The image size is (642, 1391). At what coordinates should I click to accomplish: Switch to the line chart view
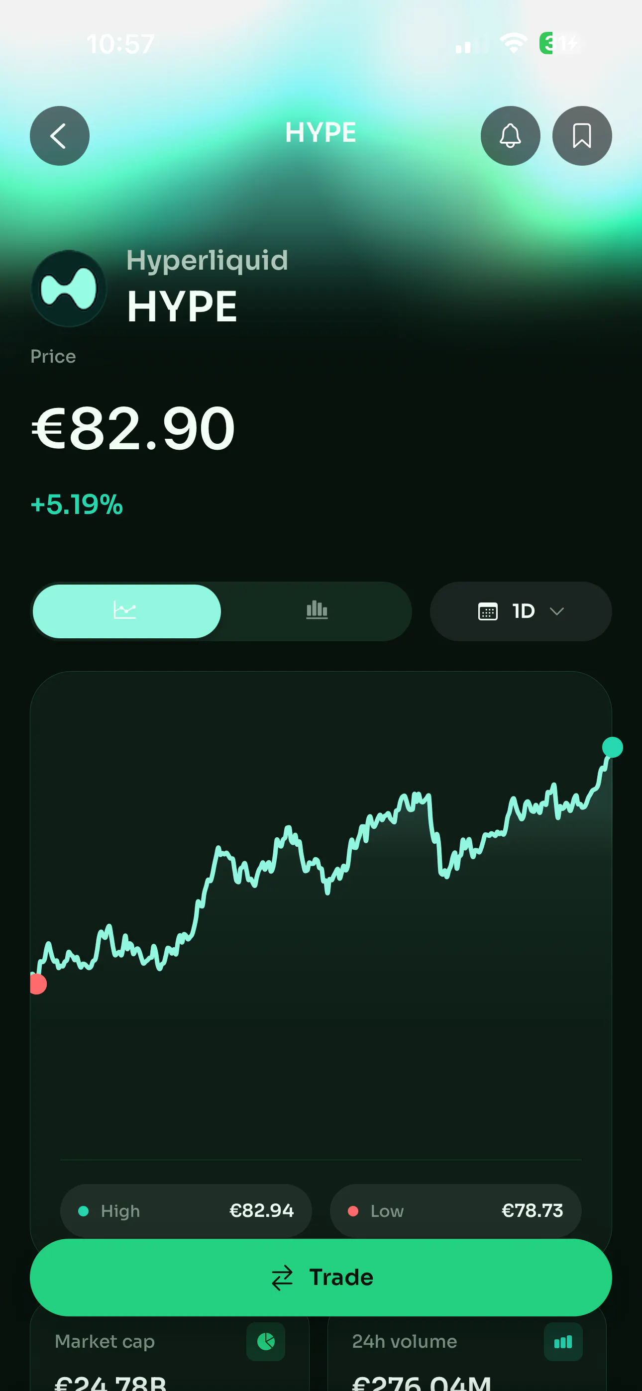click(x=126, y=611)
